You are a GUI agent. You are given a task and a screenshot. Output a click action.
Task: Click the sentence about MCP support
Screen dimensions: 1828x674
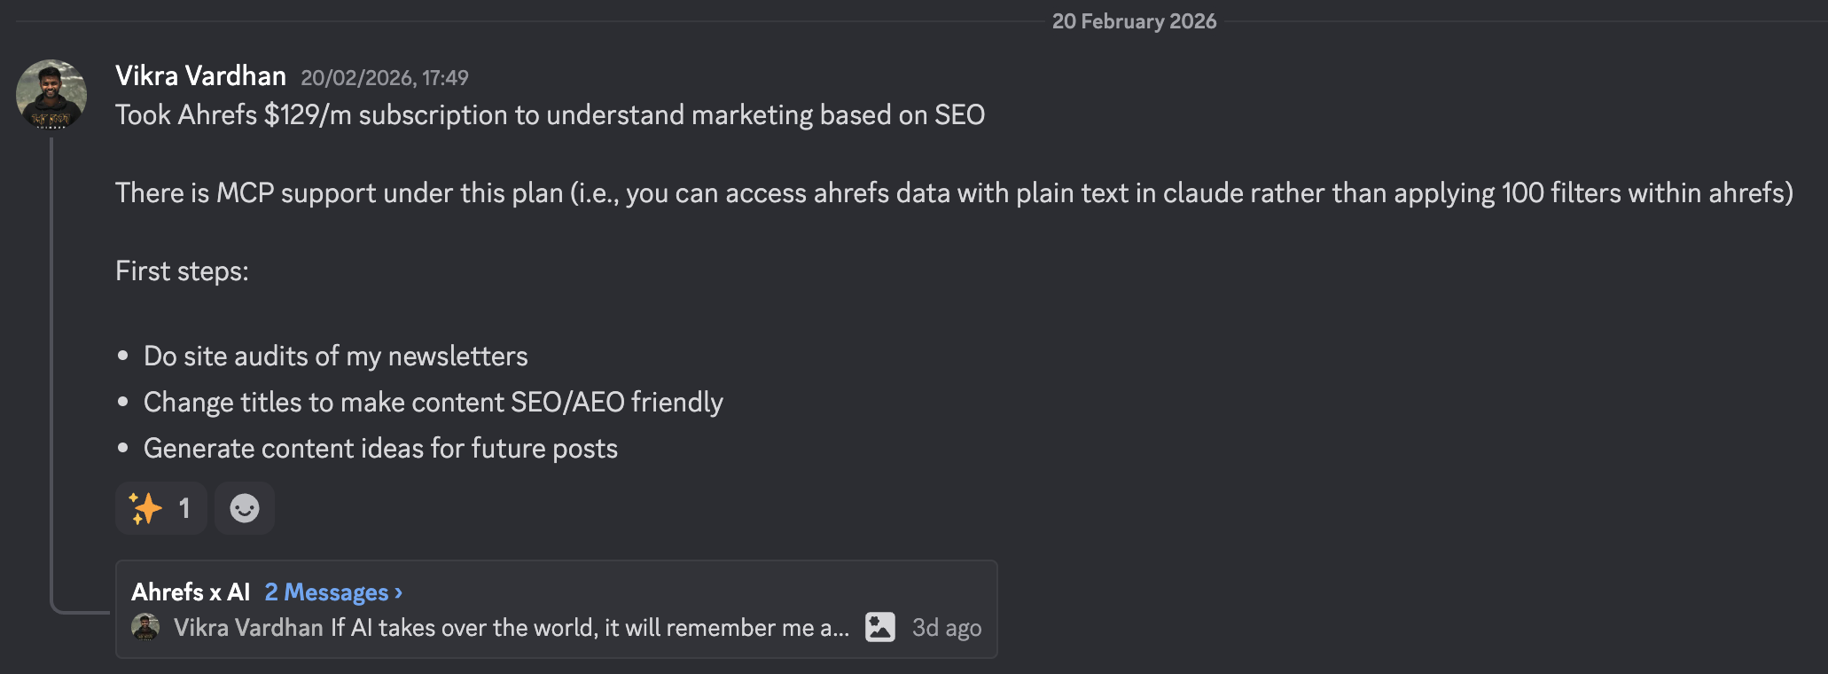(953, 193)
